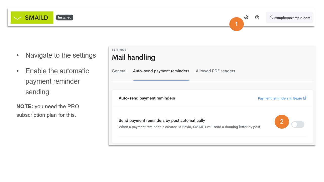The image size is (324, 182).
Task: Enable automatic payment reminders by post toggle
Action: pyautogui.click(x=298, y=125)
